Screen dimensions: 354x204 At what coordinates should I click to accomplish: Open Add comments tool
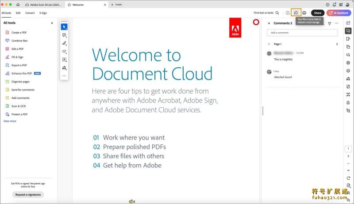[17, 98]
